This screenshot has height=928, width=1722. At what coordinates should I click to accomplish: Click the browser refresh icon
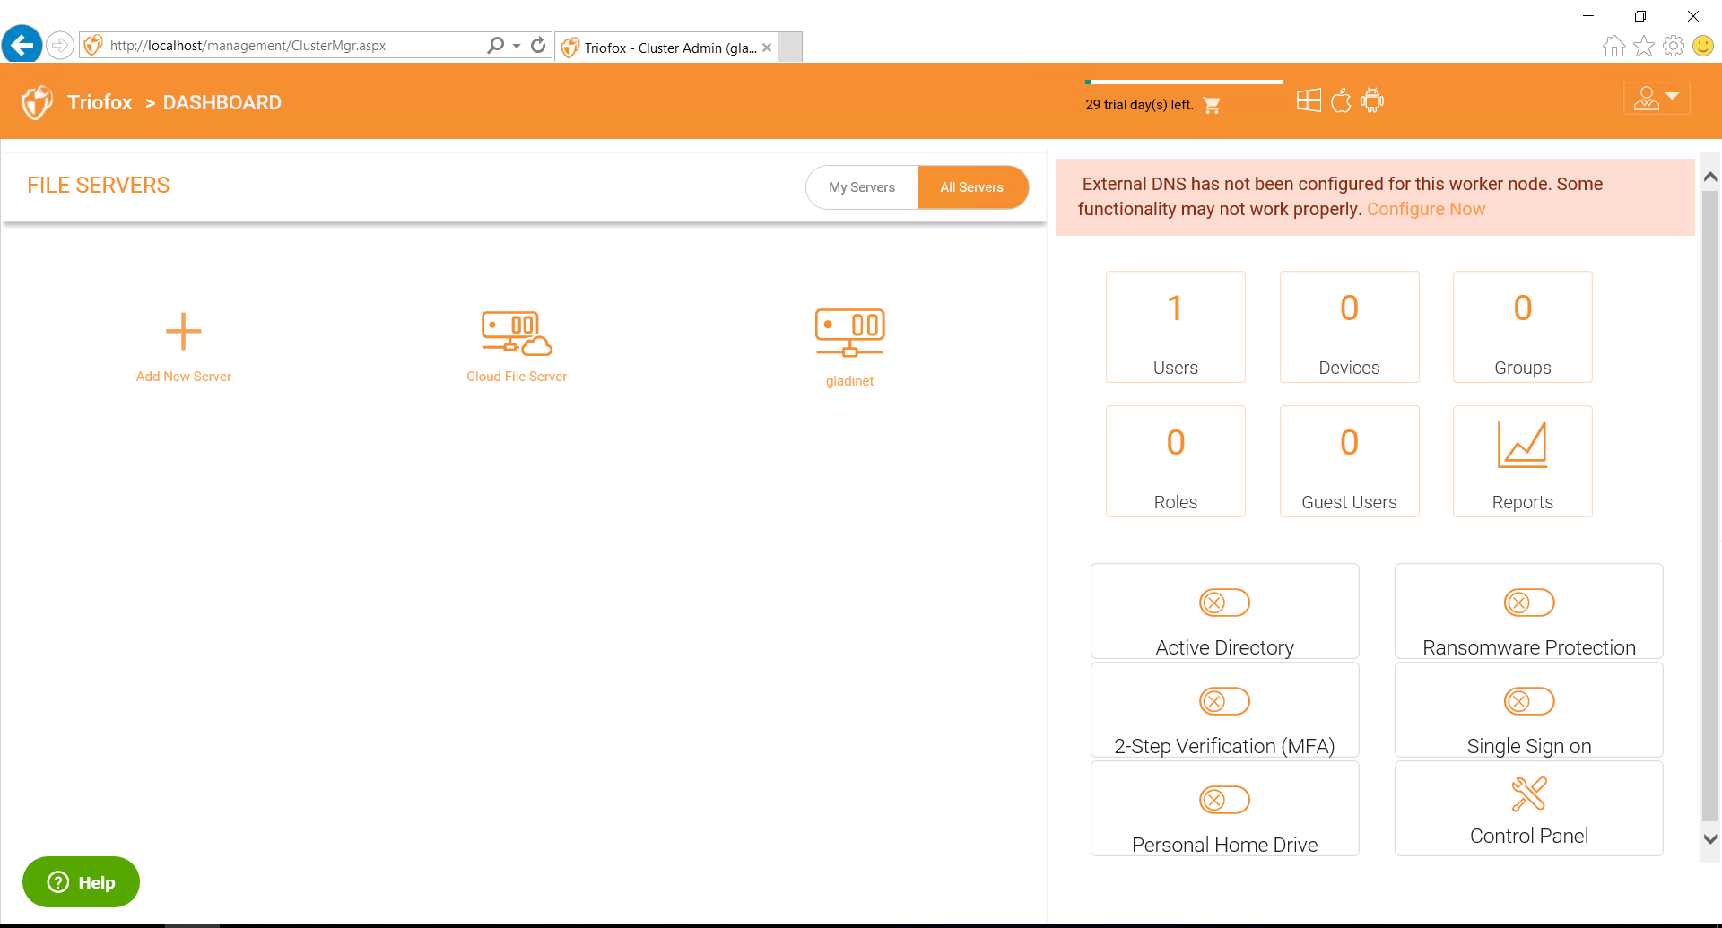[538, 45]
